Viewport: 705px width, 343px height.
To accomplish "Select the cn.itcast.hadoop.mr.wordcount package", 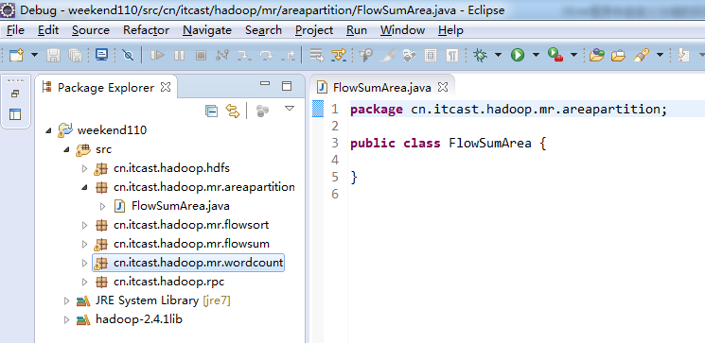I will (199, 263).
